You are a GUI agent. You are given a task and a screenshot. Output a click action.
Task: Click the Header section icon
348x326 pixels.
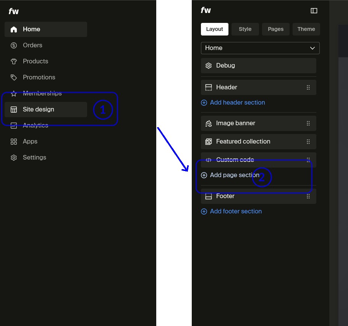coord(209,87)
